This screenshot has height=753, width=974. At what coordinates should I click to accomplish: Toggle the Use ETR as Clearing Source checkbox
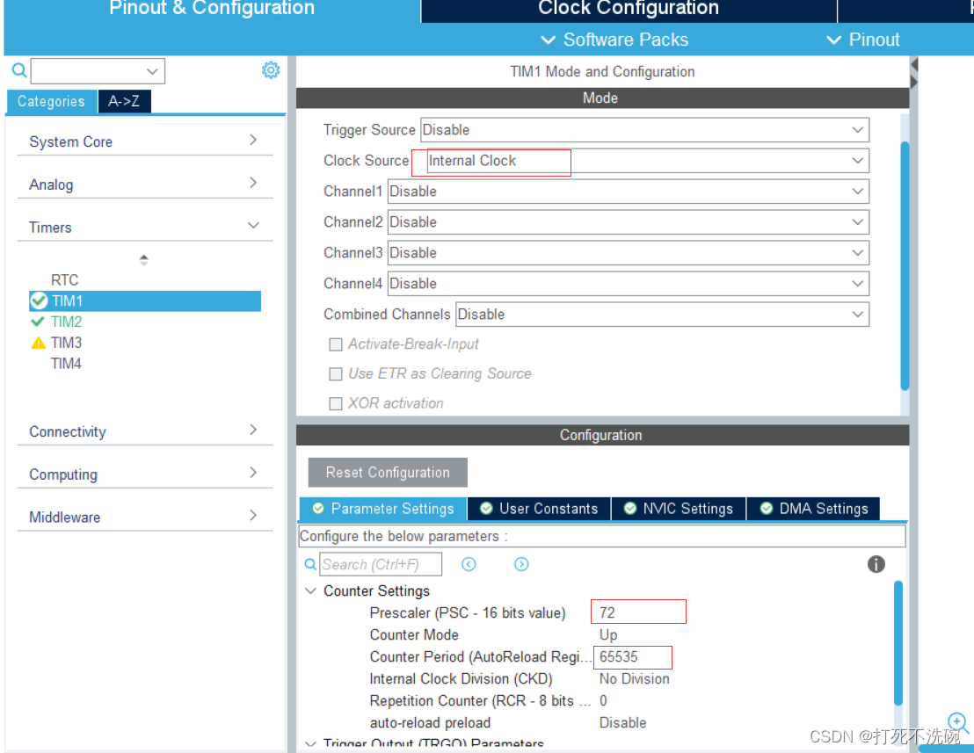(x=336, y=373)
